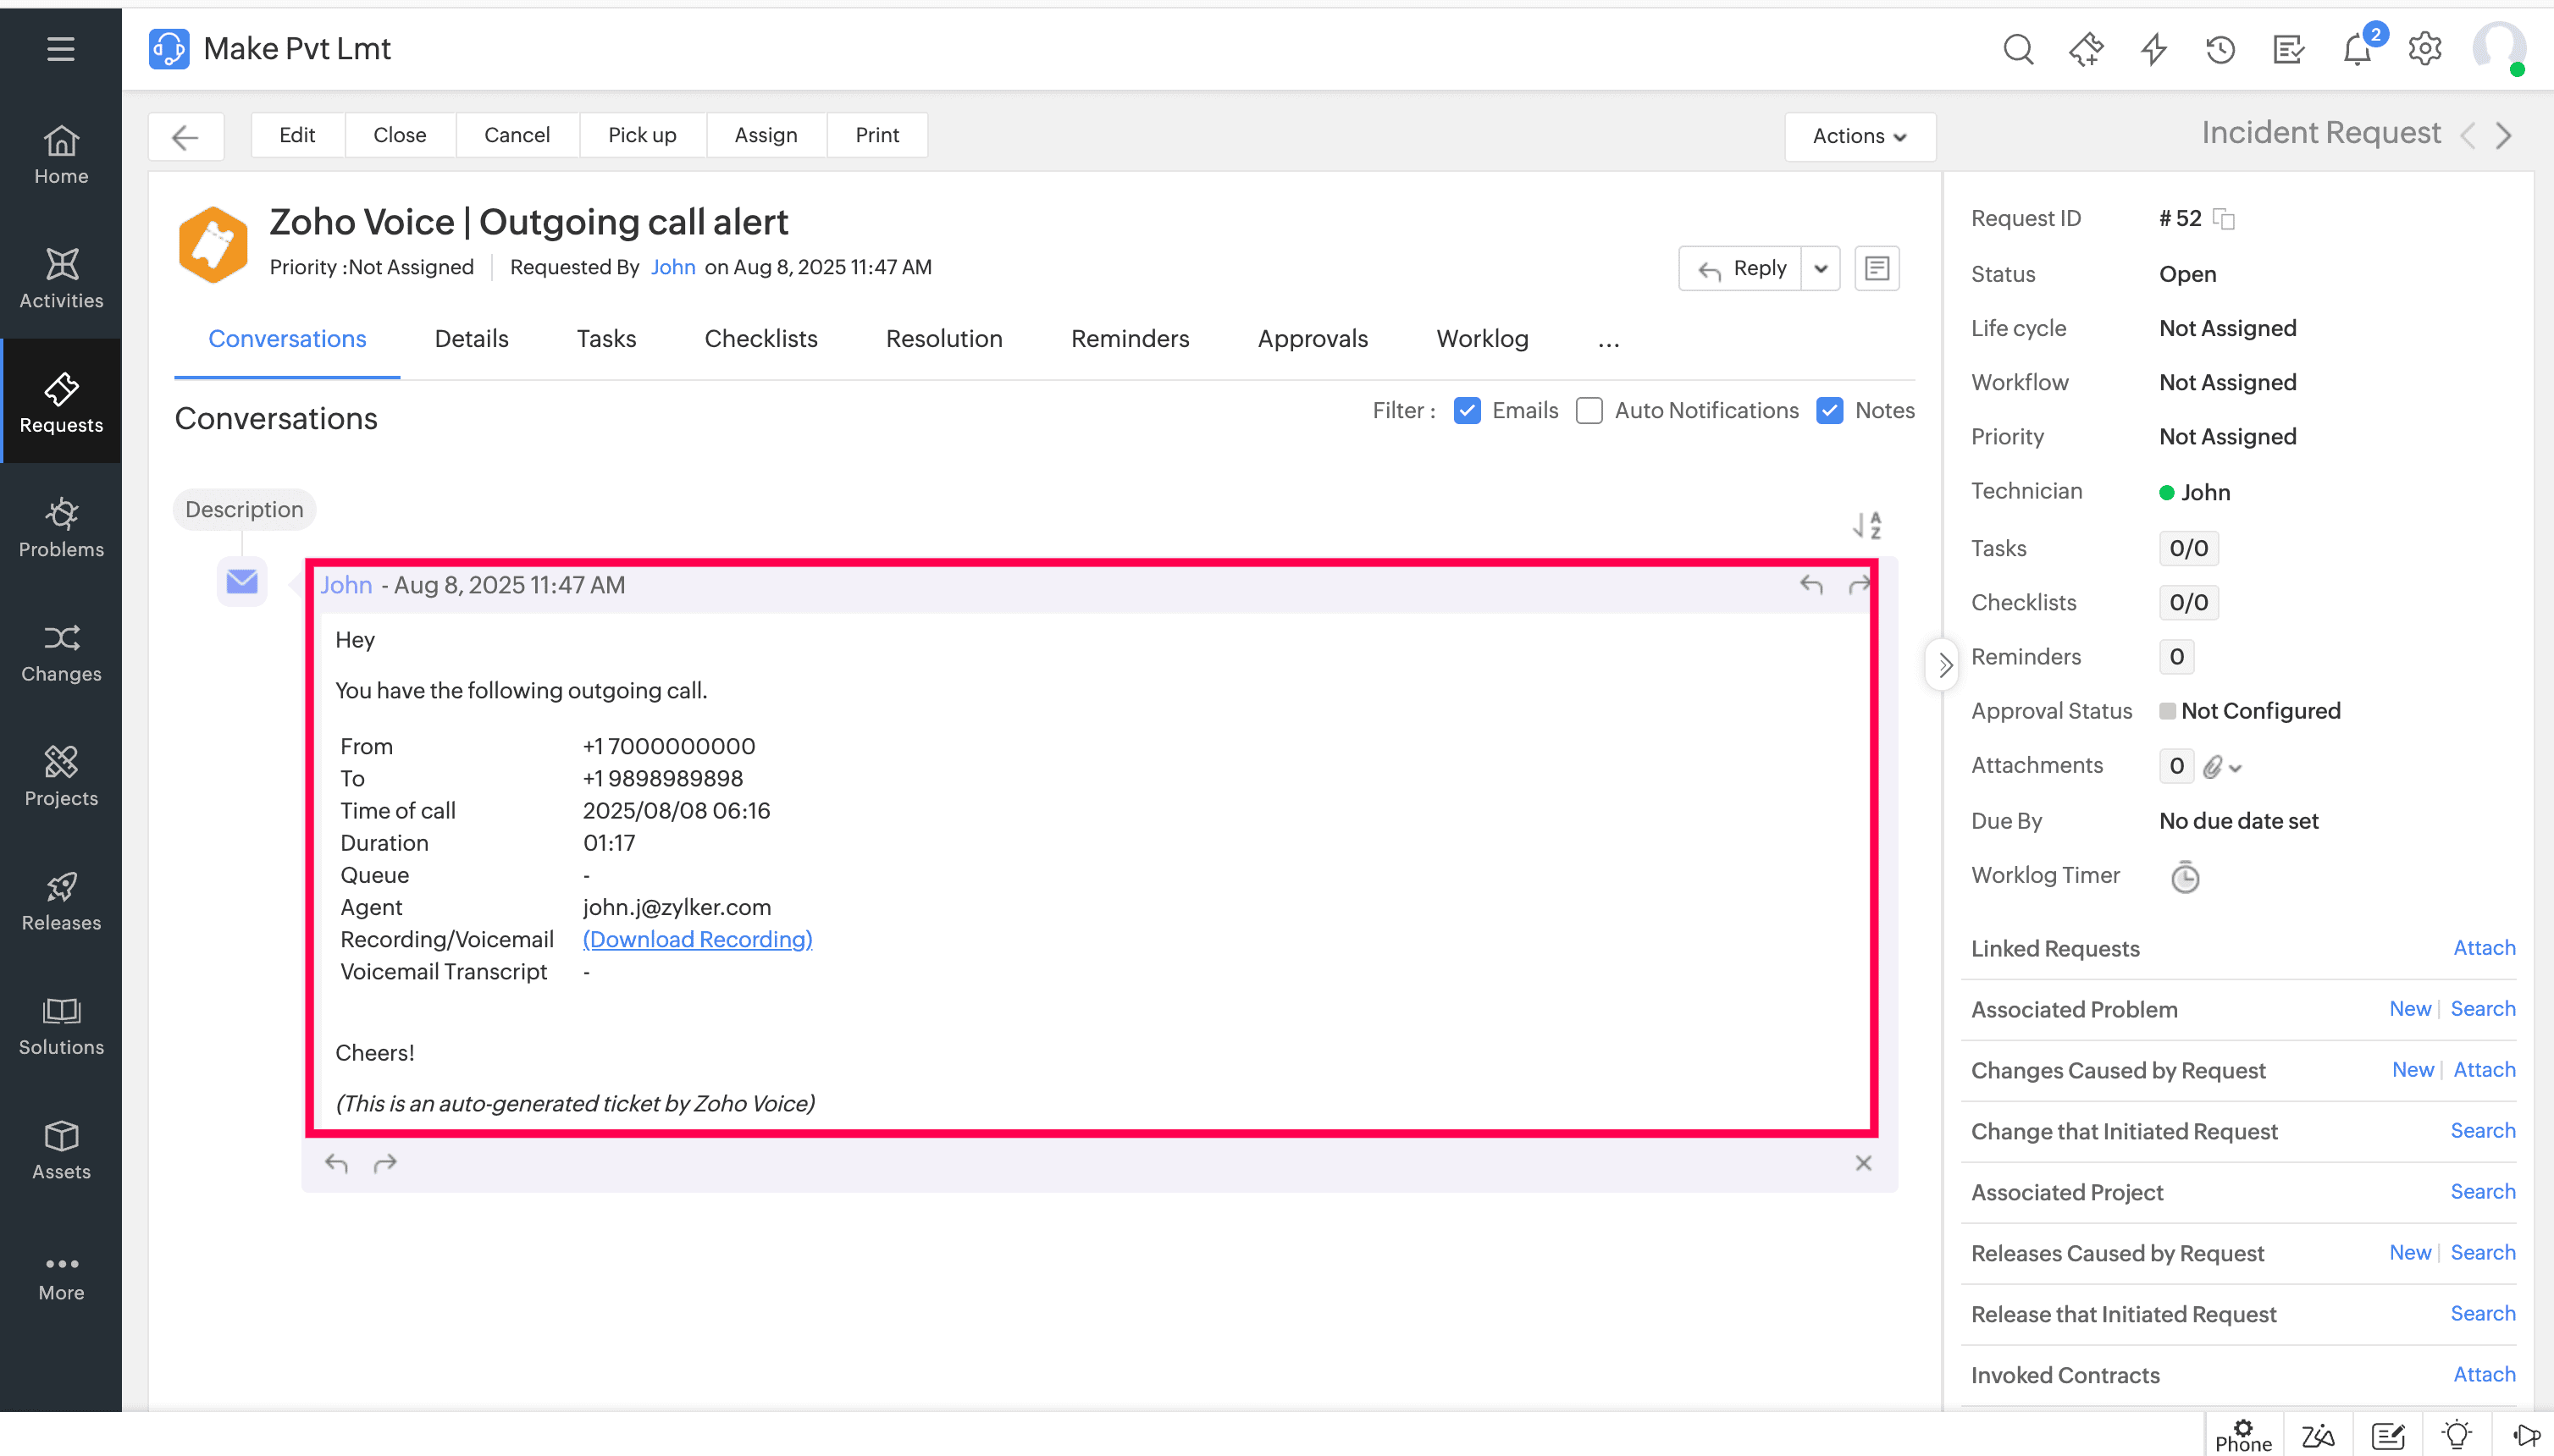Screen dimensions: 2554x1456
Task: Open Problems module in sidebar
Action: pos(61,528)
